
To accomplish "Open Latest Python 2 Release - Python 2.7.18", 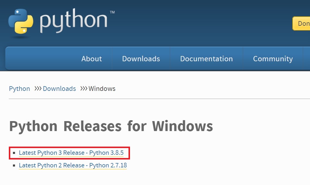I will pyautogui.click(x=73, y=165).
